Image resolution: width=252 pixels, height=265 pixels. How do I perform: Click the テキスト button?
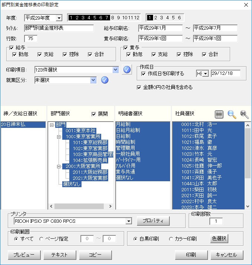click(60, 255)
